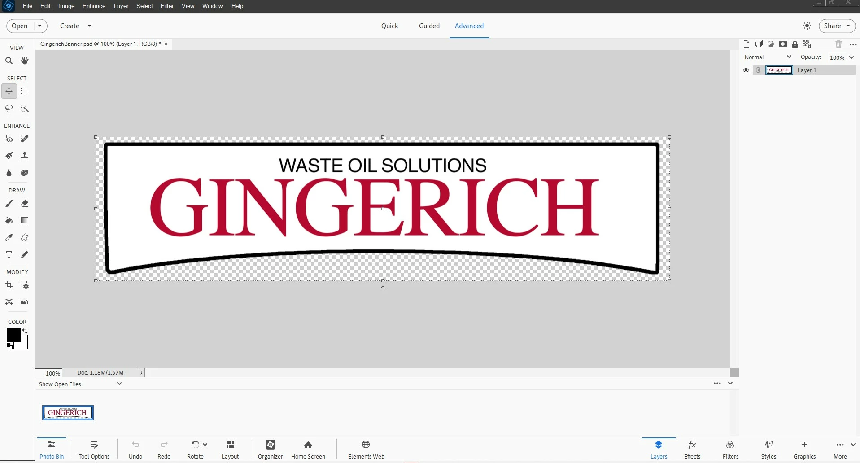Switch to the Quick tab
Viewport: 860px width, 463px height.
390,26
